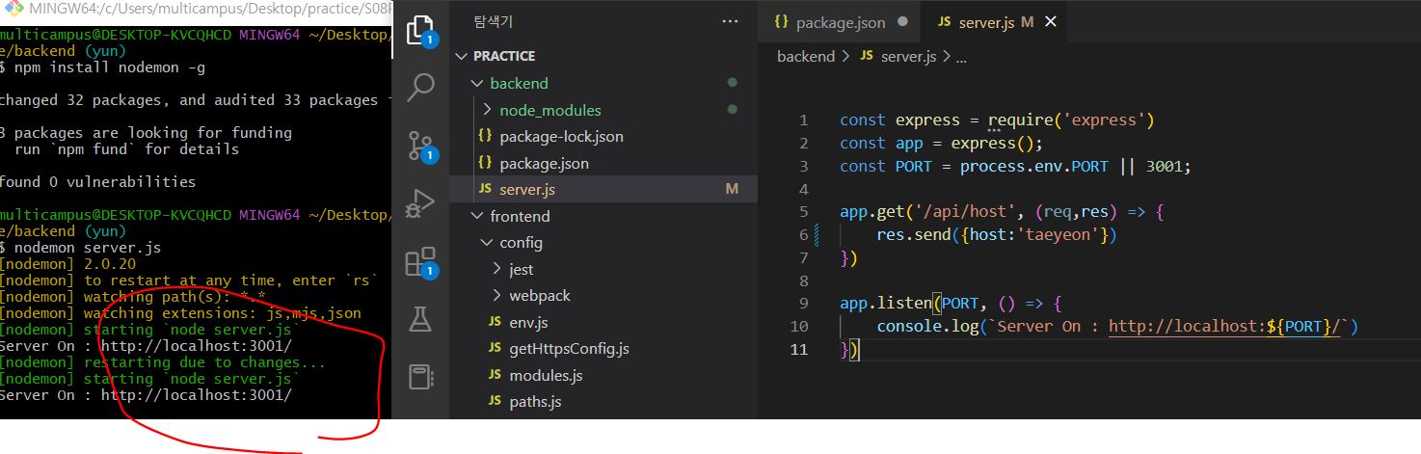1421x454 pixels.
Task: Open paths.js file
Action: coord(535,401)
